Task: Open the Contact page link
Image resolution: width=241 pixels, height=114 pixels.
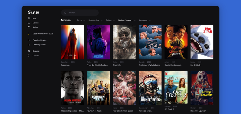Action: [36, 55]
